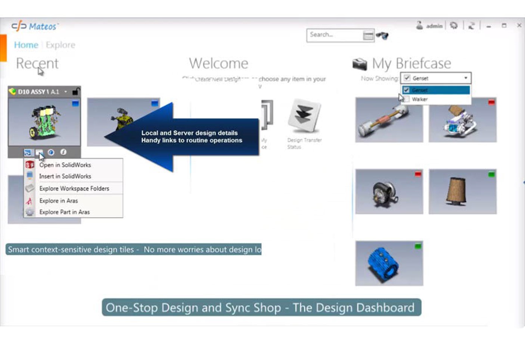Expand the D10 ASSY revision dropdown arrow
The height and width of the screenshot is (344, 525).
(x=66, y=92)
